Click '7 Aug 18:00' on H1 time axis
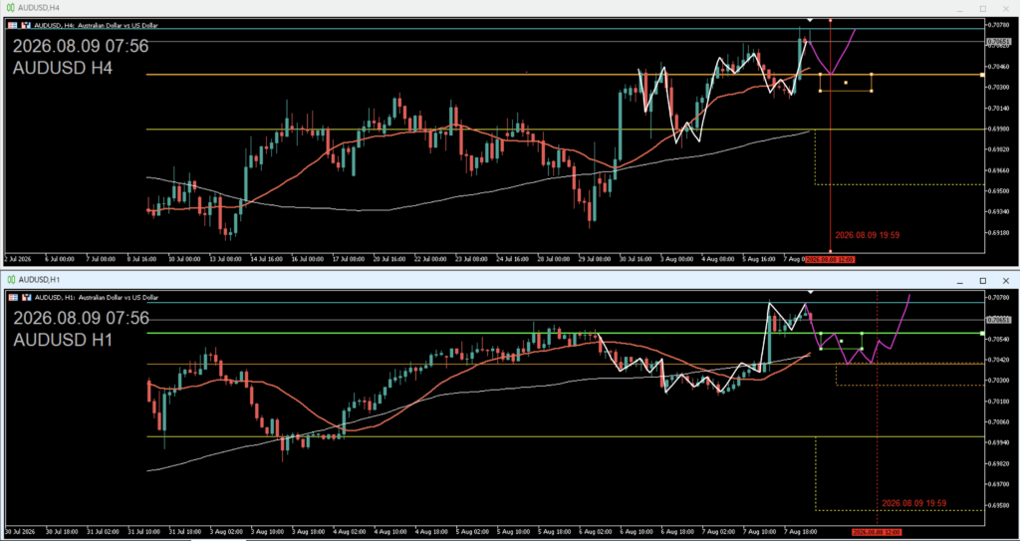Viewport: 1020px width, 541px height. (800, 532)
